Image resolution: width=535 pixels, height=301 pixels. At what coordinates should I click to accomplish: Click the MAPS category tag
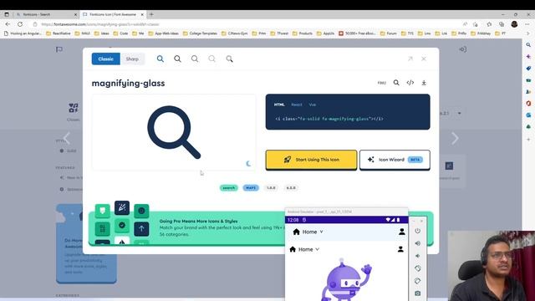point(251,187)
